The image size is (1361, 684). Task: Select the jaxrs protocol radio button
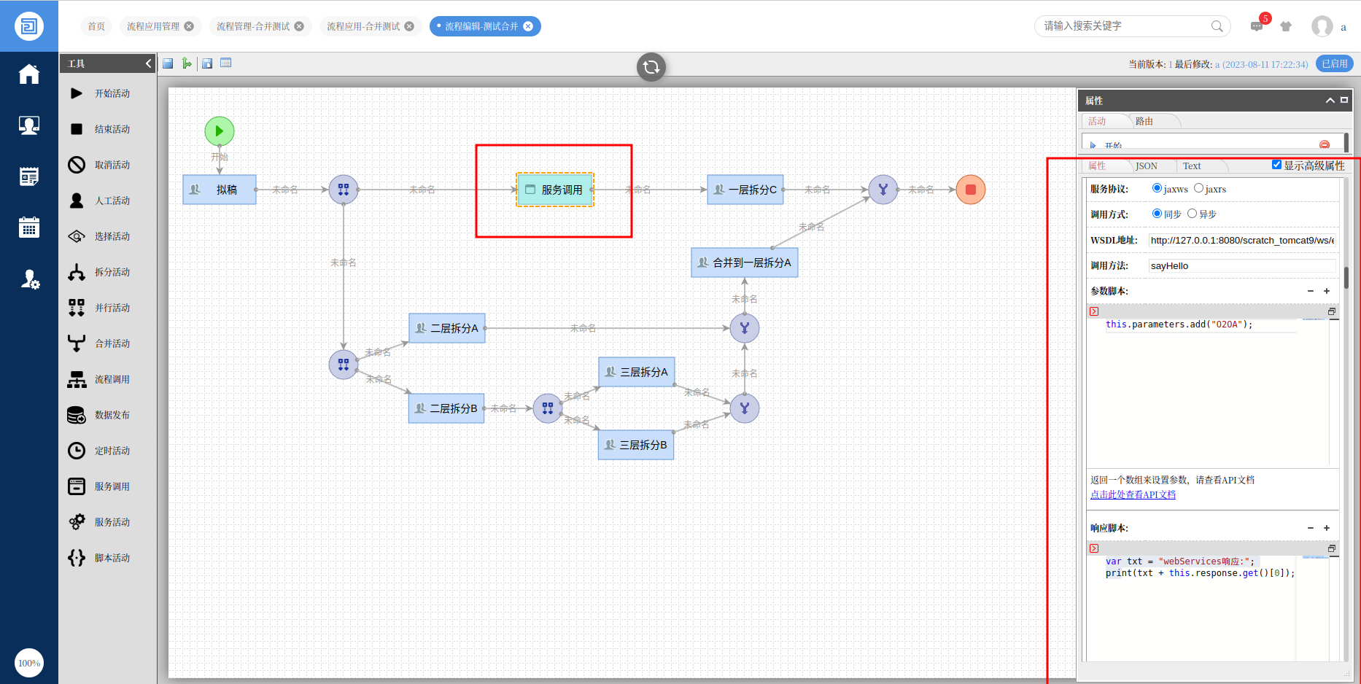[x=1198, y=188]
